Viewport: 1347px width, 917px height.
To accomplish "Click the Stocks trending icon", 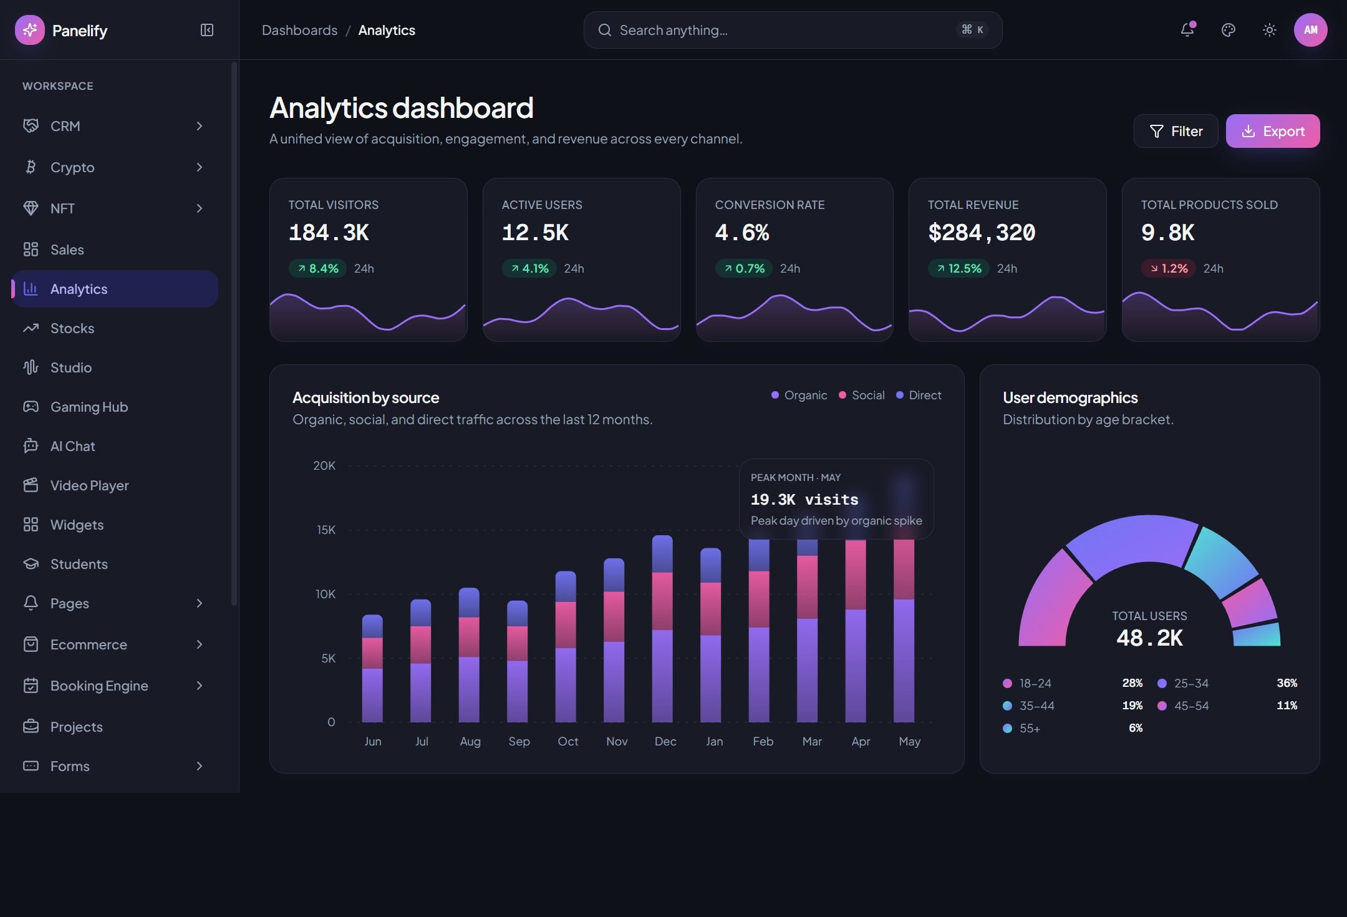I will point(31,328).
